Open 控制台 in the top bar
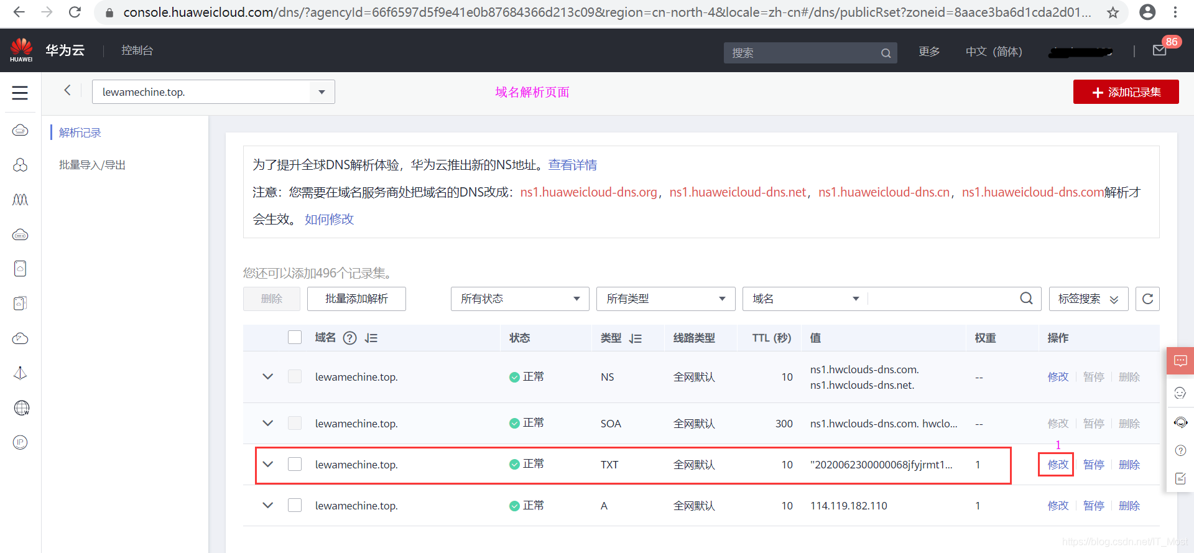 pos(137,50)
